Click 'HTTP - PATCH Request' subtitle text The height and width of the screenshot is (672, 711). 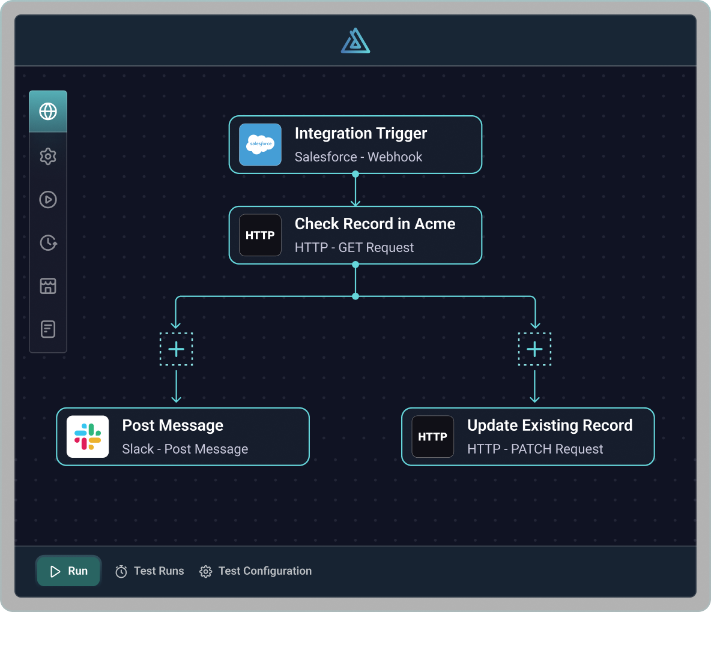point(535,449)
